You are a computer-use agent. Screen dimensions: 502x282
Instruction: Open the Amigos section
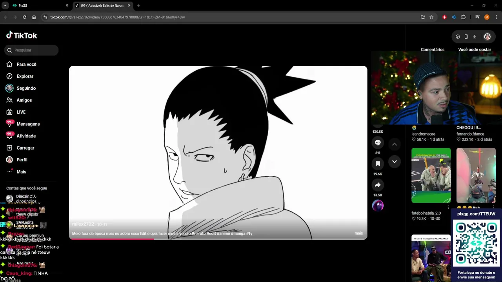coord(24,100)
